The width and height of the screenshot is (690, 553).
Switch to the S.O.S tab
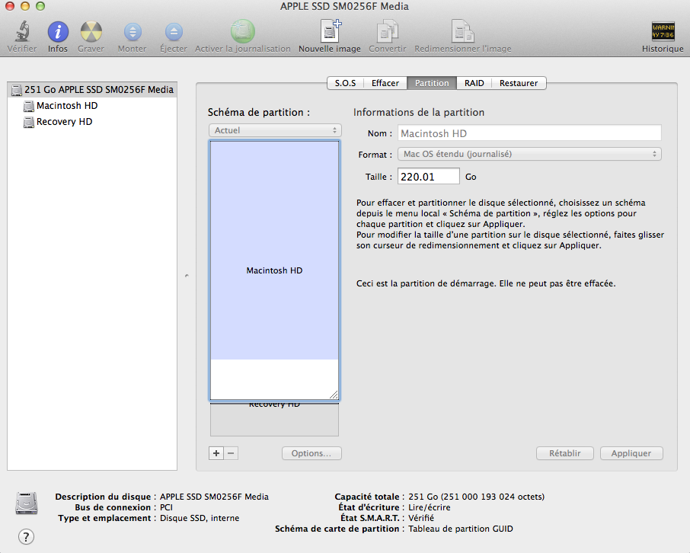tap(345, 83)
